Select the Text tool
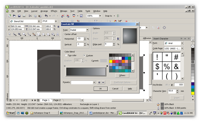Screen dimensions: 200x121 coord(58,34)
